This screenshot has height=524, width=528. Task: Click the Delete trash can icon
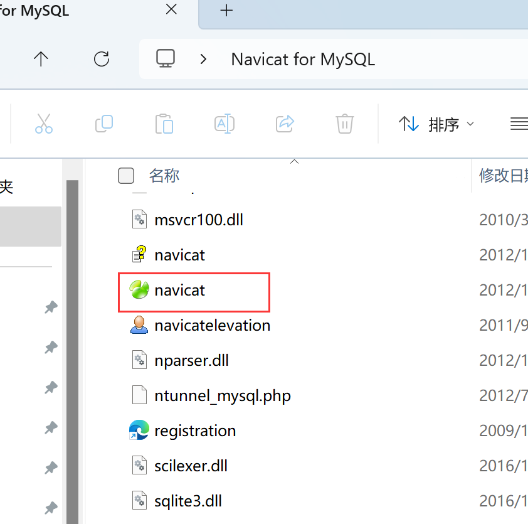[345, 124]
